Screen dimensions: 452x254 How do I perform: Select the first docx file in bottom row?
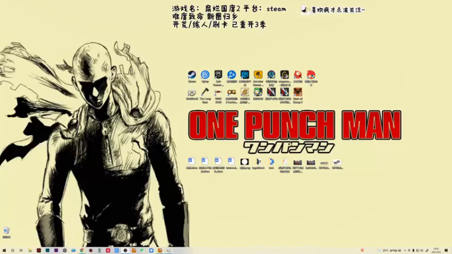coord(192,163)
